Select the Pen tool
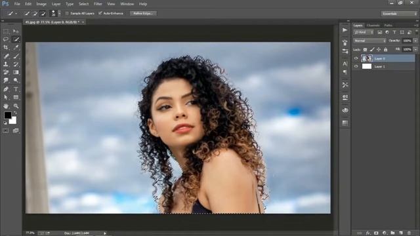The height and width of the screenshot is (236, 420). 6,89
